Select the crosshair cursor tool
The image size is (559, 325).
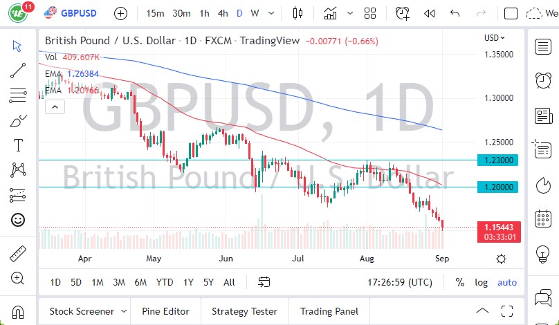point(18,46)
